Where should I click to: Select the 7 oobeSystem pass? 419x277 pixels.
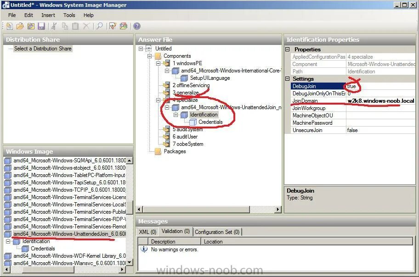[x=187, y=144]
